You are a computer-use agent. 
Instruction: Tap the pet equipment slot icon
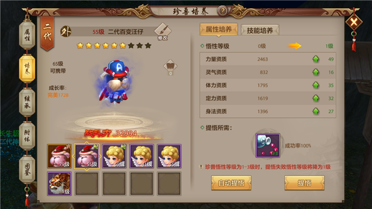click(171, 67)
